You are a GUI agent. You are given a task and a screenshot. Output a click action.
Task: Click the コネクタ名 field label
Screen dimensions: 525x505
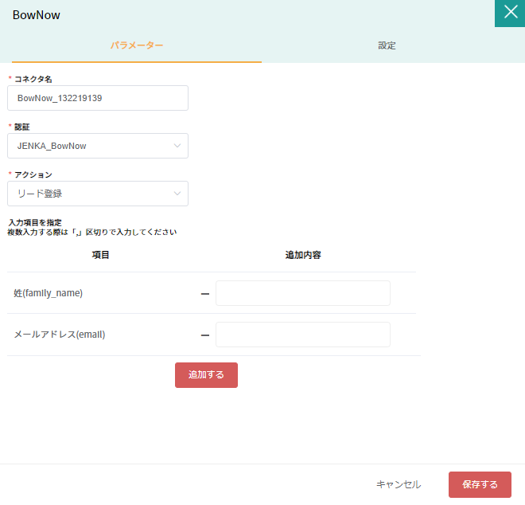click(x=33, y=79)
